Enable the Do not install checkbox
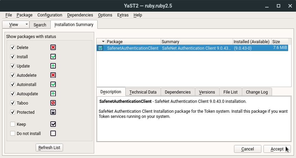This screenshot has height=158, width=296. [13, 133]
